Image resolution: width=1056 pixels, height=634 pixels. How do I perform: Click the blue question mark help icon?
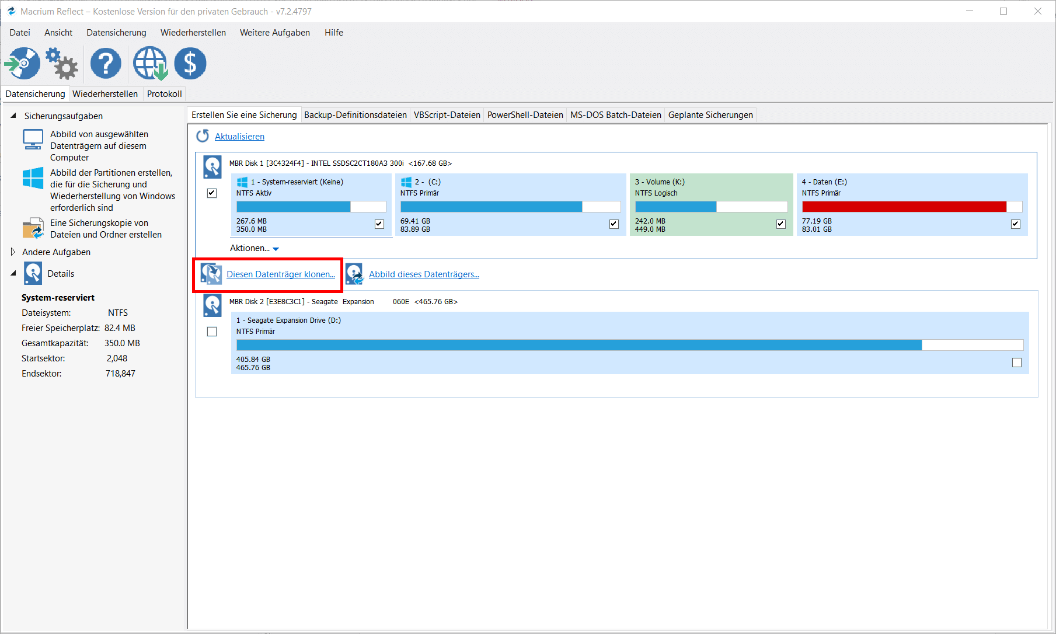pyautogui.click(x=106, y=64)
